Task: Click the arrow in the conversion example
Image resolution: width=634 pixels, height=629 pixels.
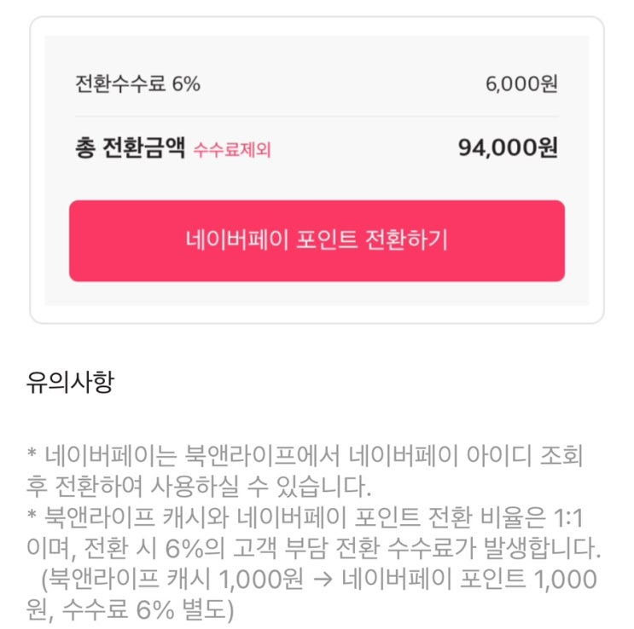Action: click(323, 580)
